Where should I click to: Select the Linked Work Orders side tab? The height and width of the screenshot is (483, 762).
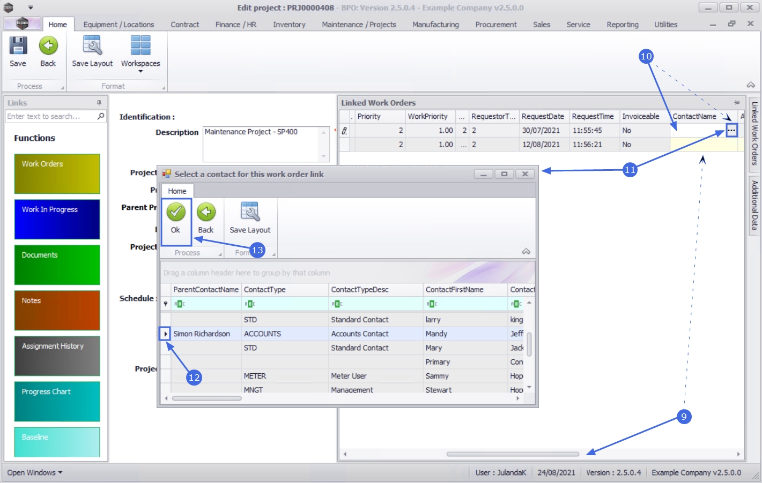tap(754, 134)
